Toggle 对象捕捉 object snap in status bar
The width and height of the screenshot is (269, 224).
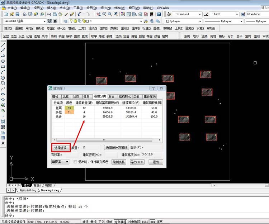120,222
